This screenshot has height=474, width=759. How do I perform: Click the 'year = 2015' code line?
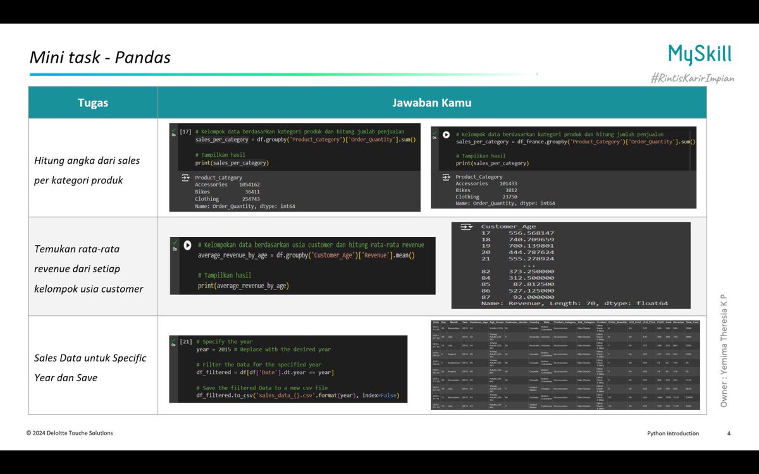tap(263, 349)
